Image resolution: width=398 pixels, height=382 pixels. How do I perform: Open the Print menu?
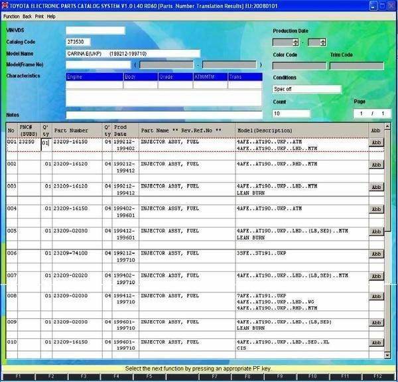coord(39,16)
